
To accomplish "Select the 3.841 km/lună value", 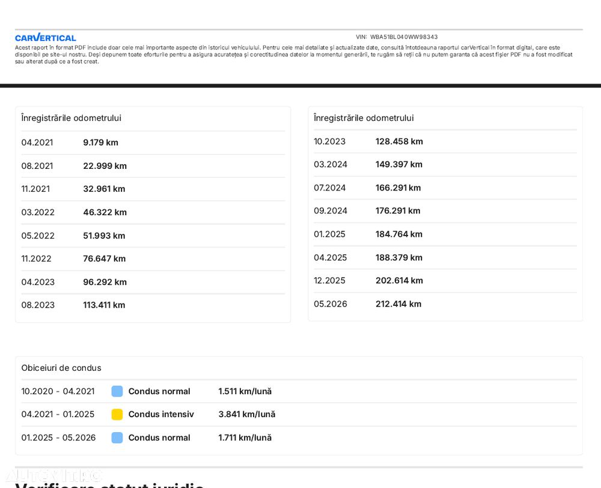I will pos(247,415).
